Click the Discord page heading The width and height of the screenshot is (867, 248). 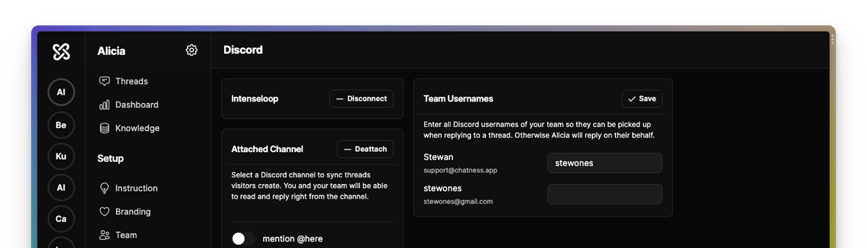[x=243, y=50]
